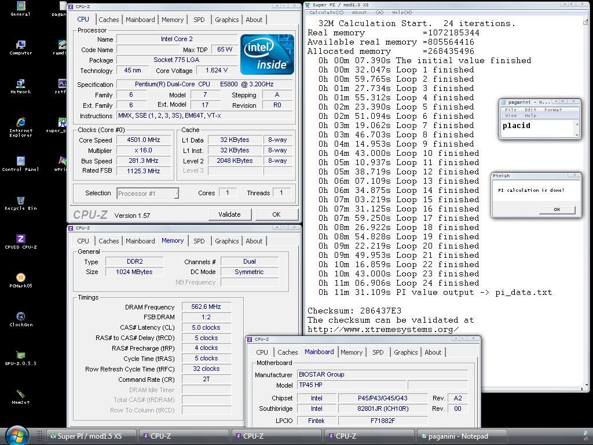Open the Recycle Bin icon
Screen dimensions: 593x445
(20, 203)
